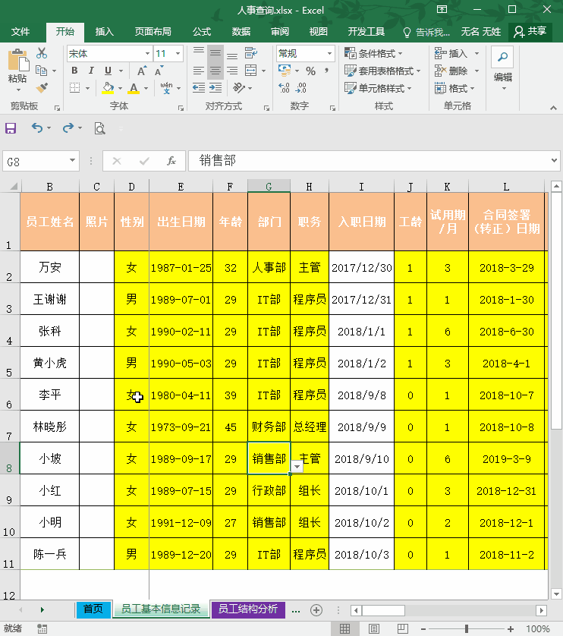Open the phonetic guide wén icon

tap(166, 87)
